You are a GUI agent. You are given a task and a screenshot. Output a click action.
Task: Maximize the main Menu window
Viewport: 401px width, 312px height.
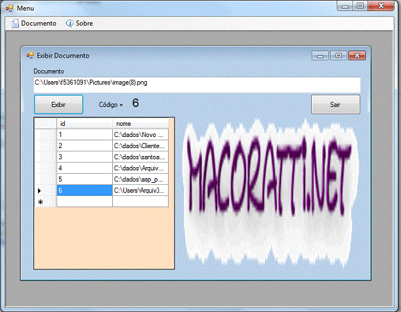coord(360,6)
